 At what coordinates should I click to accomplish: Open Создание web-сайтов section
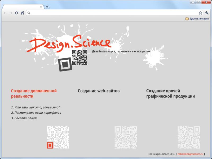pos(99,91)
